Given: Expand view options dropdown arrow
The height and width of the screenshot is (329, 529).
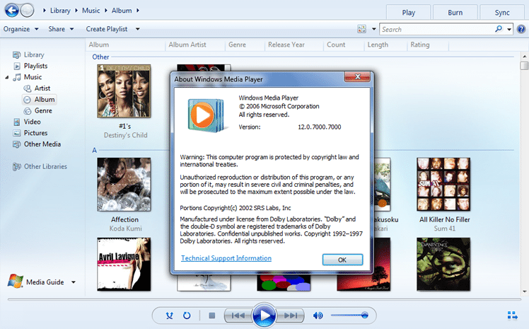Looking at the screenshot, I should 374,29.
